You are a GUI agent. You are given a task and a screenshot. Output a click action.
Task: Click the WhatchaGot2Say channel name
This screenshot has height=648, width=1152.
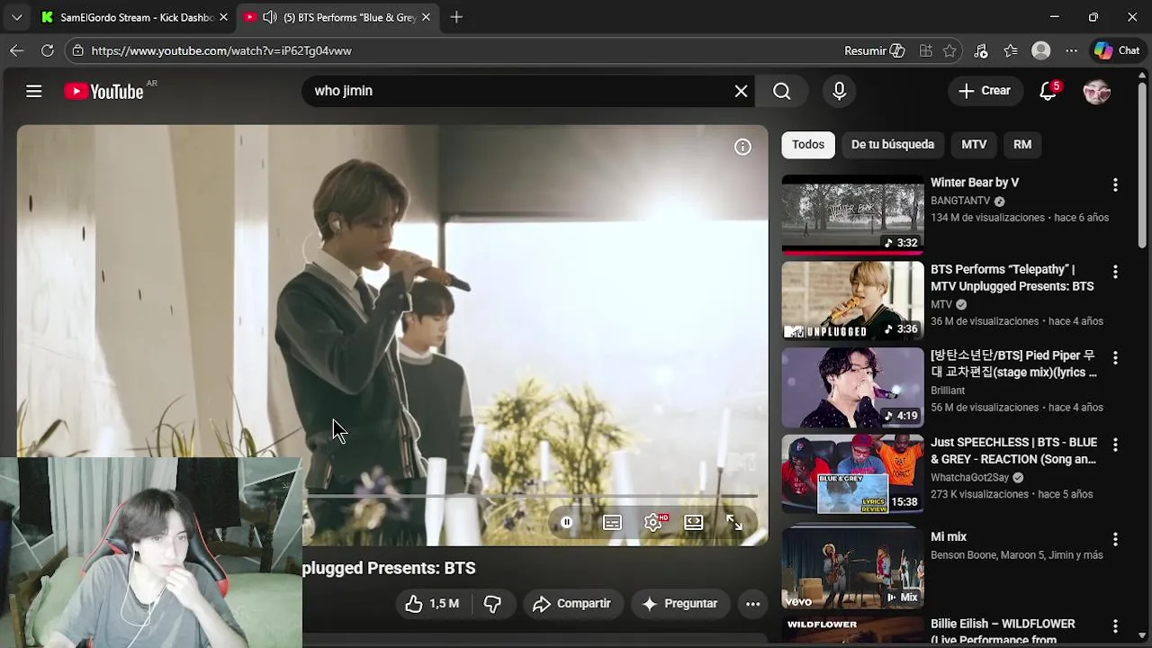point(969,477)
